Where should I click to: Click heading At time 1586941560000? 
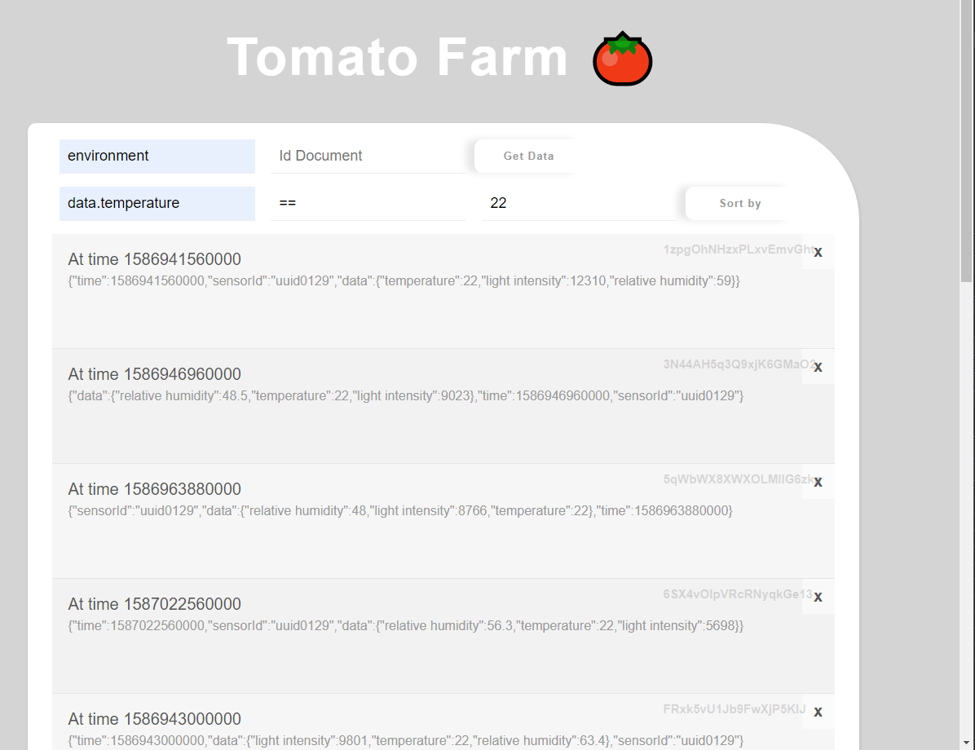pos(154,259)
